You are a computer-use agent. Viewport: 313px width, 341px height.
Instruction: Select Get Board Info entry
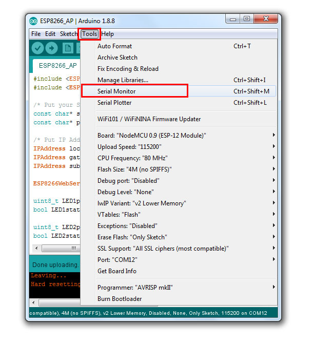click(x=179, y=271)
